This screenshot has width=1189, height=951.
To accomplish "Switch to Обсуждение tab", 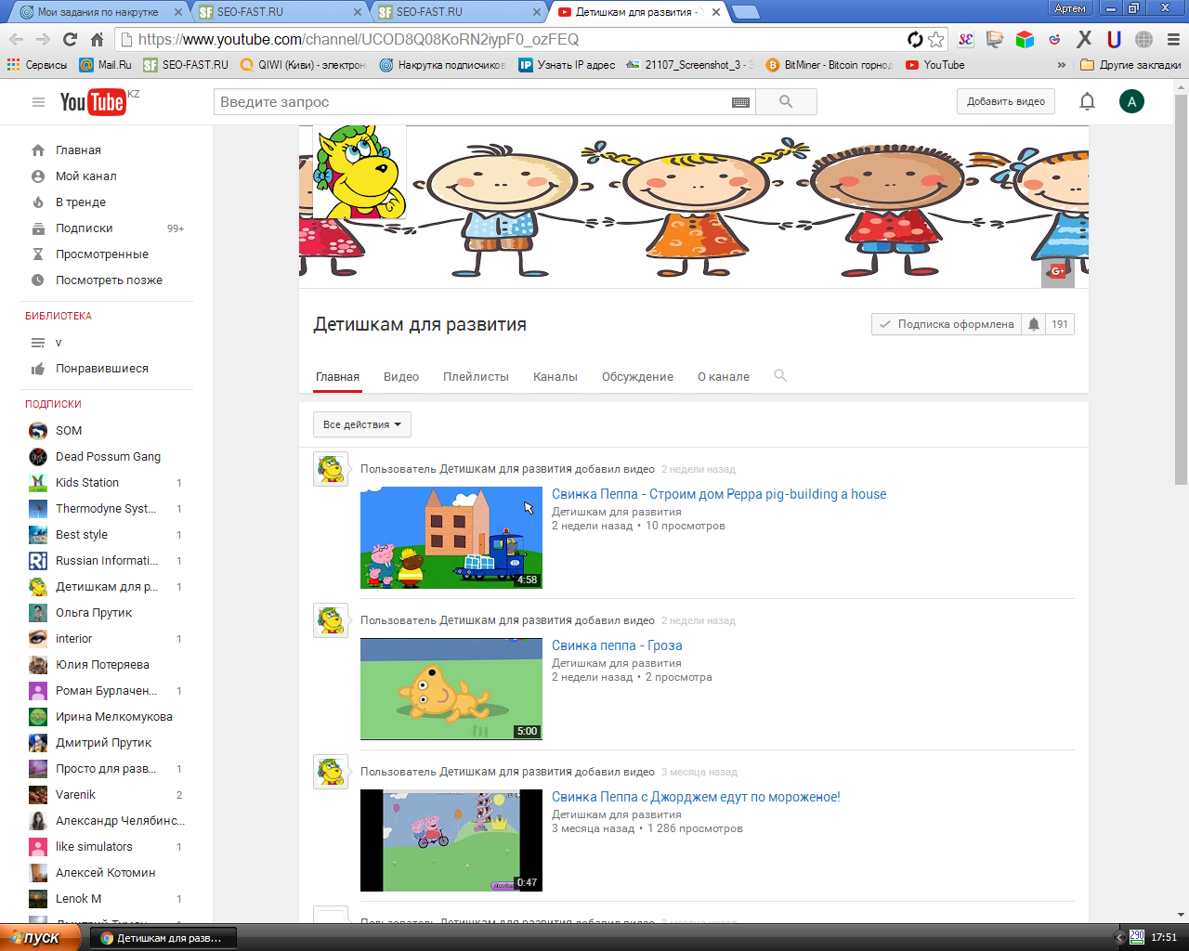I will coord(637,376).
